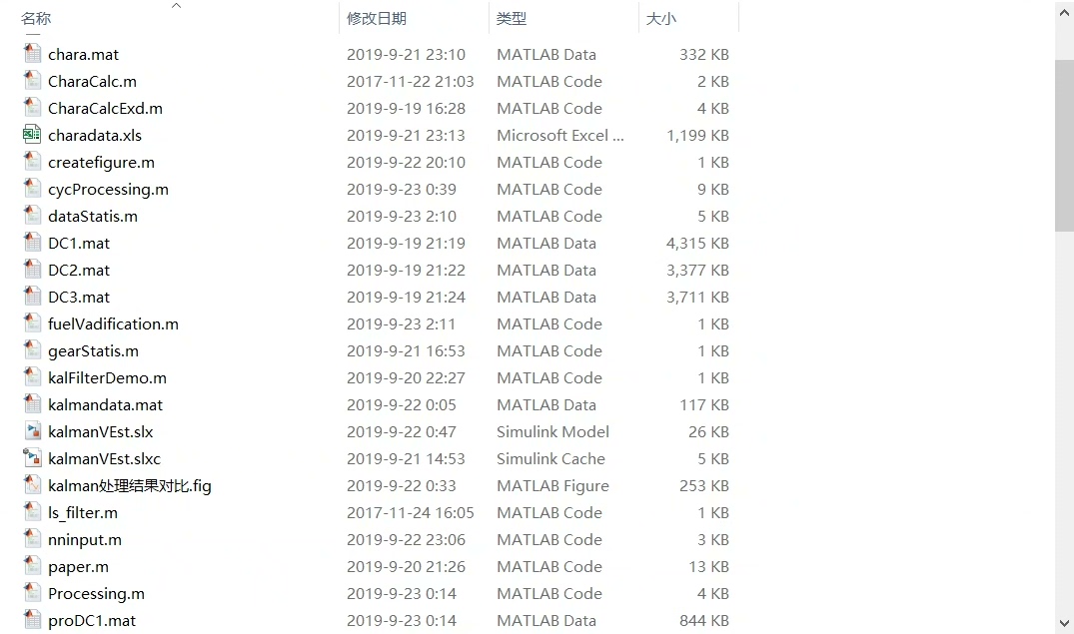Click the MATLAB Data icon beside chara.mat
1074x634 pixels.
tap(30, 54)
